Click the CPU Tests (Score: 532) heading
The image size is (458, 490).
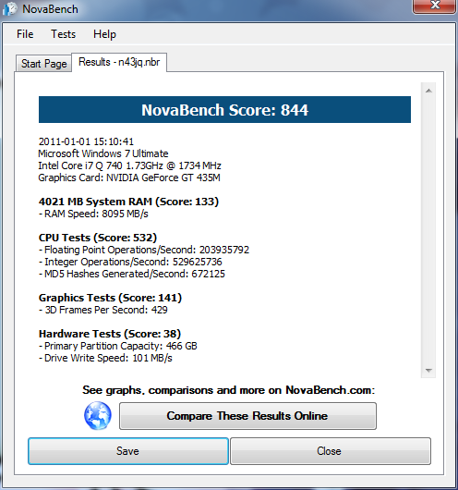pyautogui.click(x=98, y=238)
